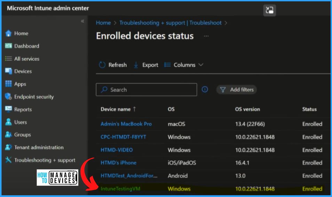Click the Enrolled status for HTMD-VIDEO

point(312,150)
